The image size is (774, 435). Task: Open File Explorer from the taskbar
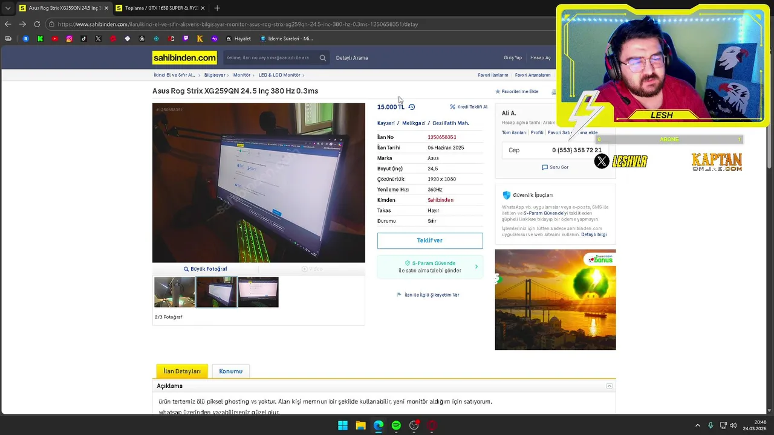(360, 425)
